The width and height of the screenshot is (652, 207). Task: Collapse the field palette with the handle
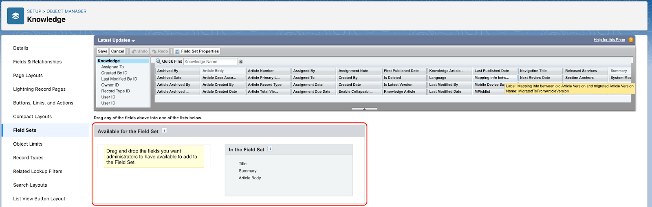point(364,109)
